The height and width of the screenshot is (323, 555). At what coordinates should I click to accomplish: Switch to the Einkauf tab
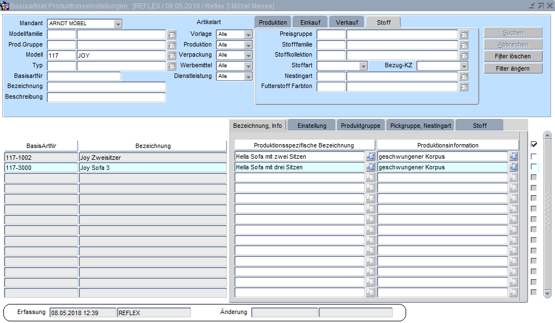[310, 22]
